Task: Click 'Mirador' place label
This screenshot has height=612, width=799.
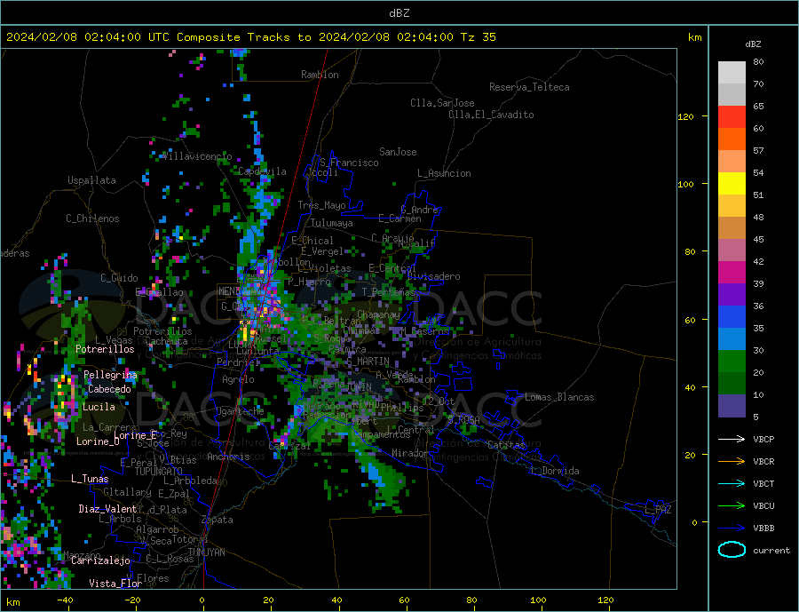Action: pyautogui.click(x=410, y=453)
